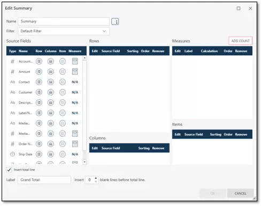Add Customer field as an item
This screenshot has width=262, height=206.
[x=63, y=92]
